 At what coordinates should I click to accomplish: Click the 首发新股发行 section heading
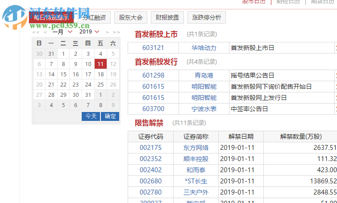pyautogui.click(x=156, y=62)
